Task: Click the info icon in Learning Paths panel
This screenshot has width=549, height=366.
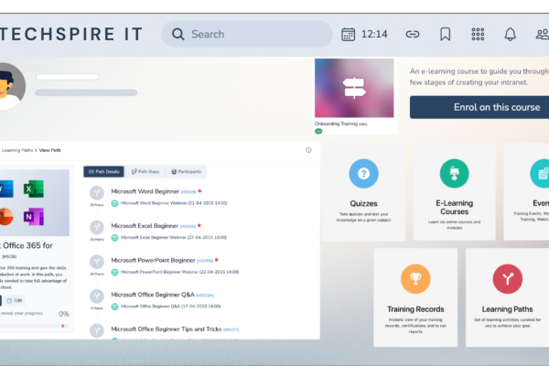Action: [x=308, y=150]
